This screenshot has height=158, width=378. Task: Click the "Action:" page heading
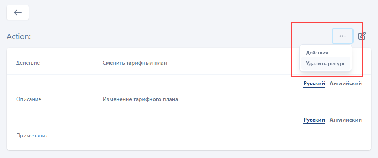point(19,36)
